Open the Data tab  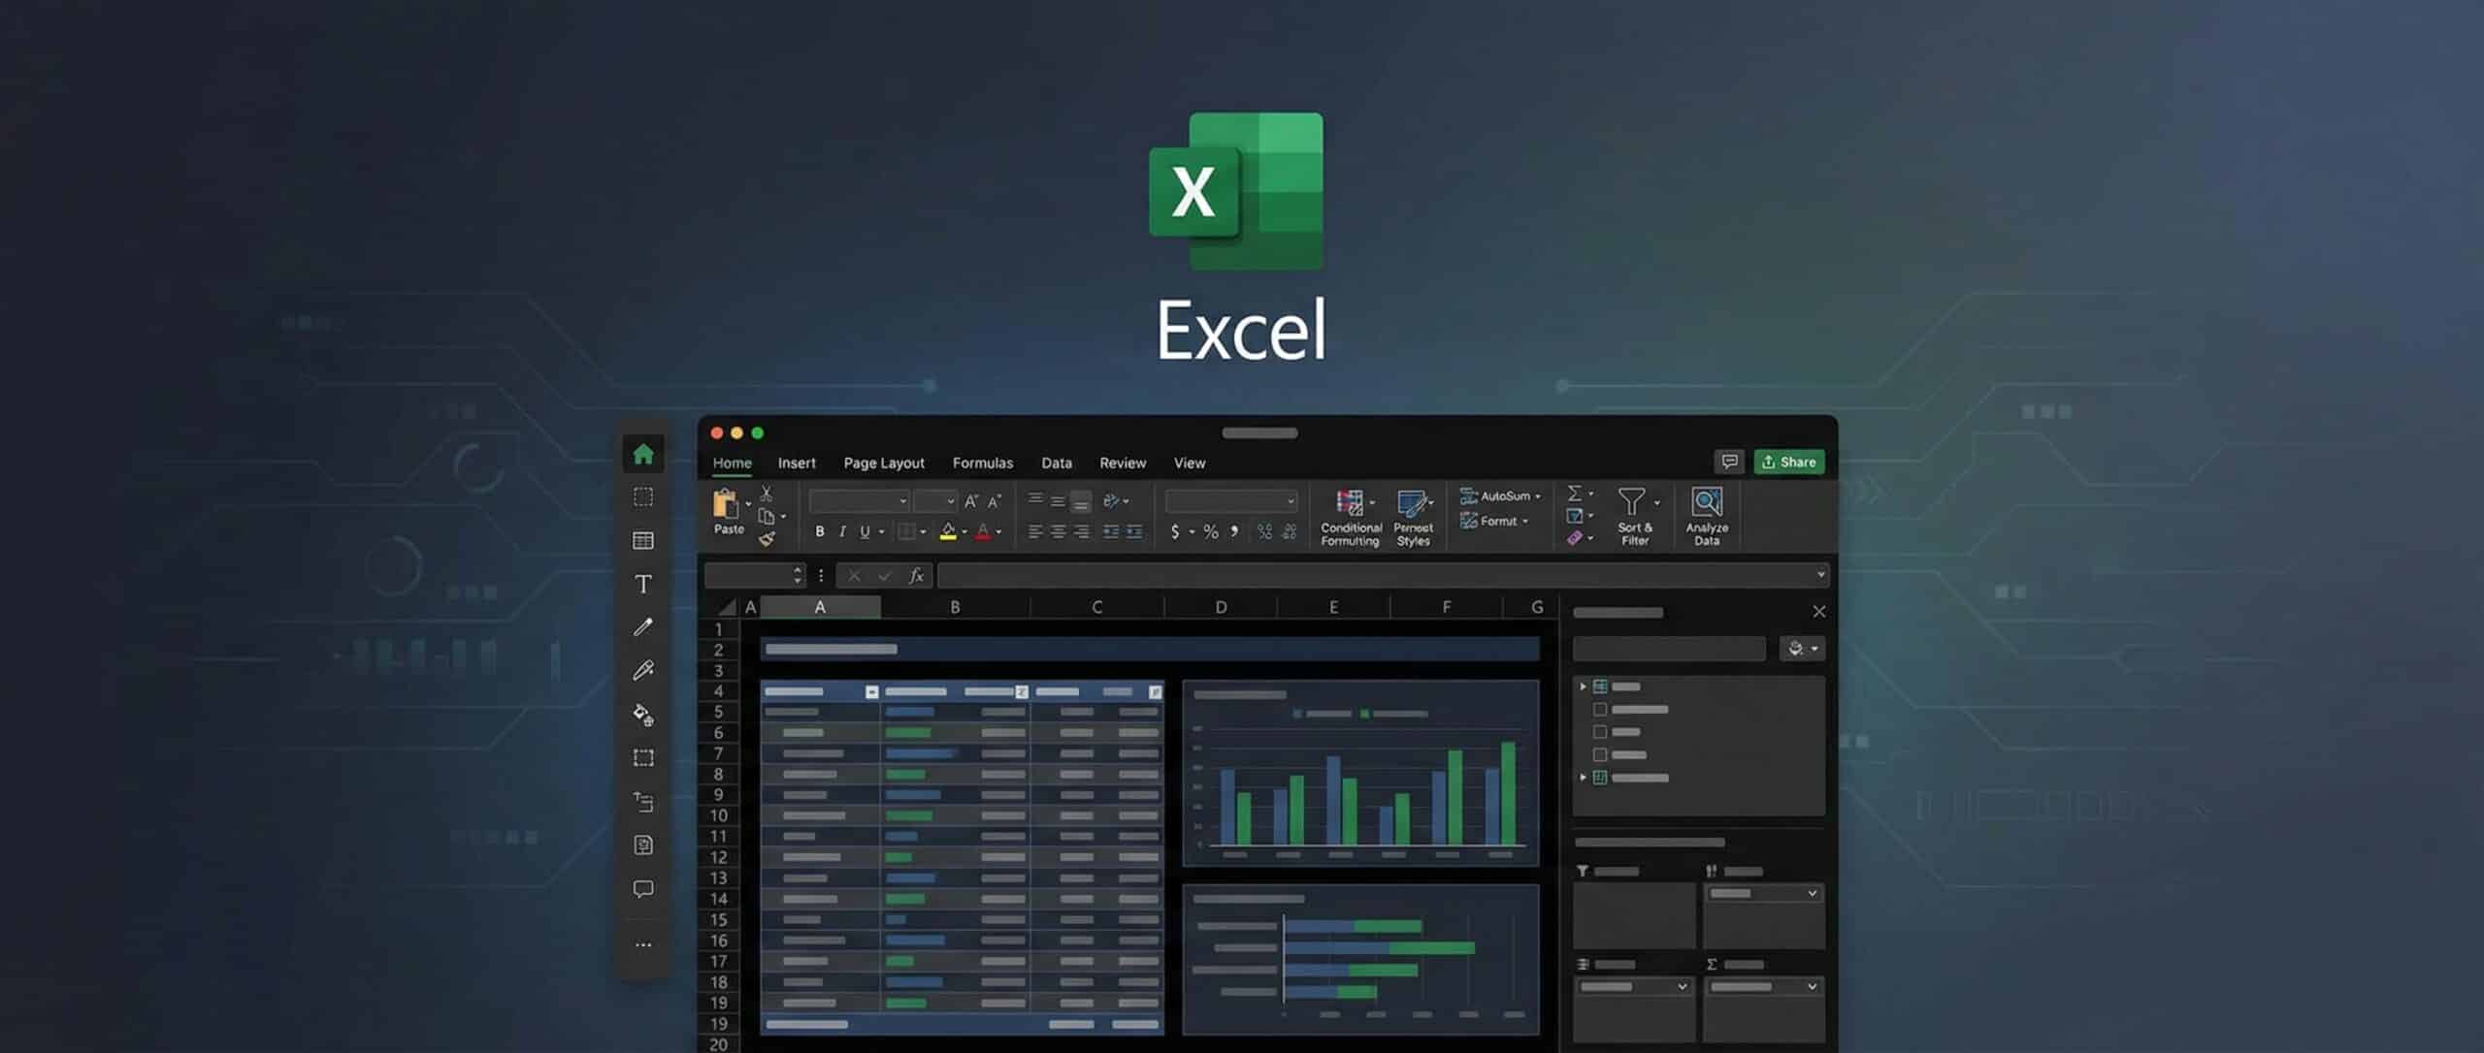click(x=1056, y=463)
